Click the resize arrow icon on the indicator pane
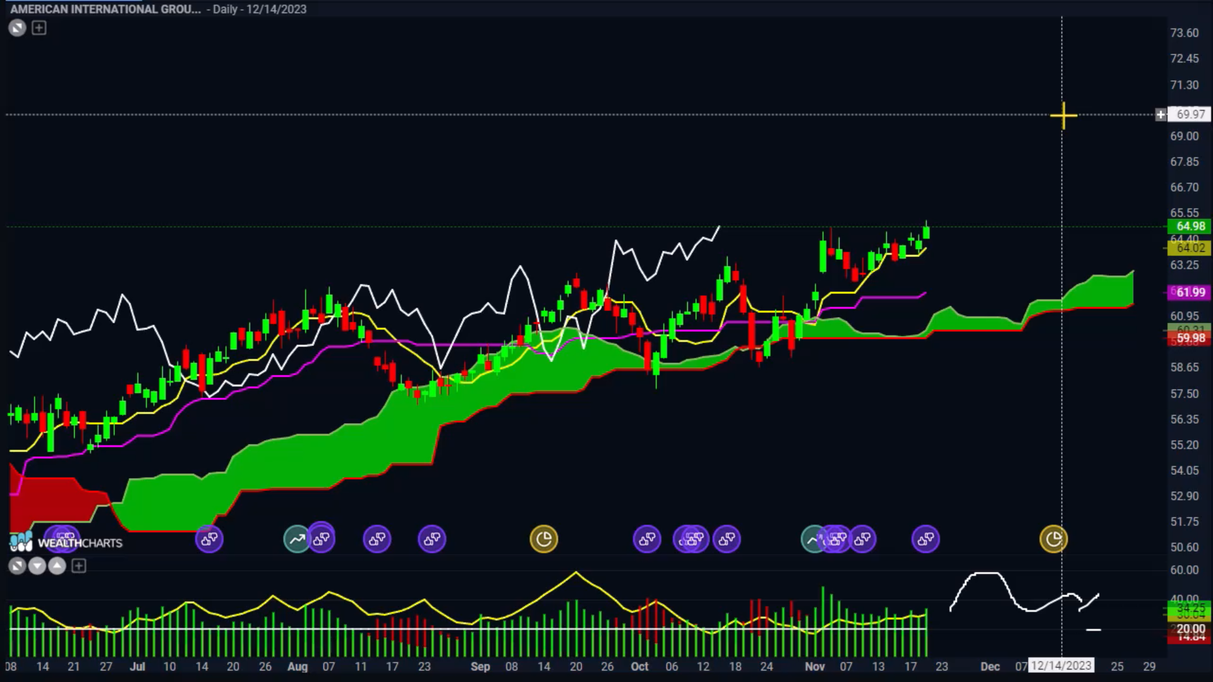1213x682 pixels. [x=17, y=566]
